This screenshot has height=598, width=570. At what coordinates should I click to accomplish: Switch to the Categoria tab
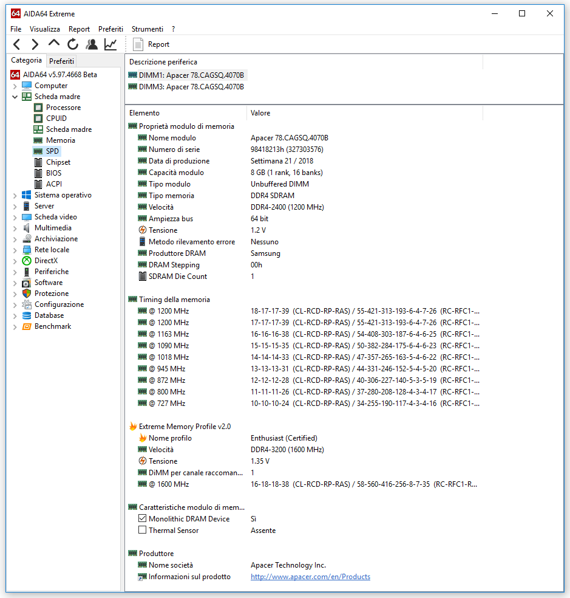click(x=26, y=60)
